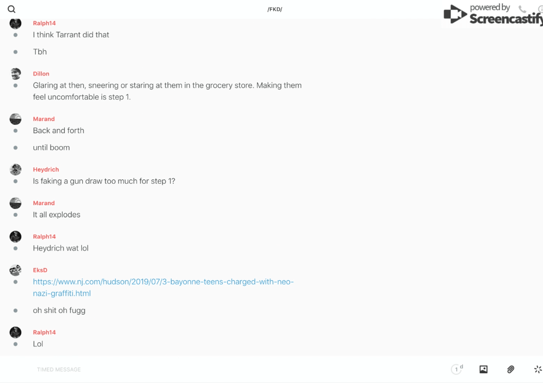Click Heydrich's profile avatar
This screenshot has width=543, height=383.
click(15, 170)
